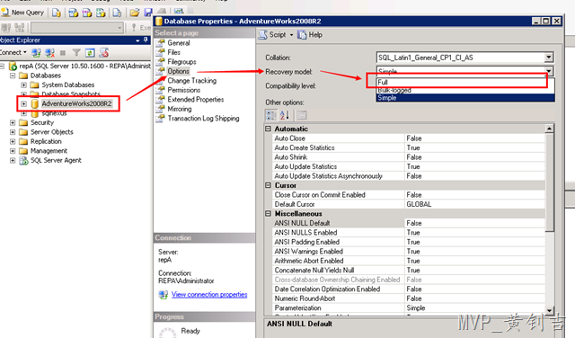
Task: Click the Default Cursor value GLOBAL
Action: coord(419,204)
